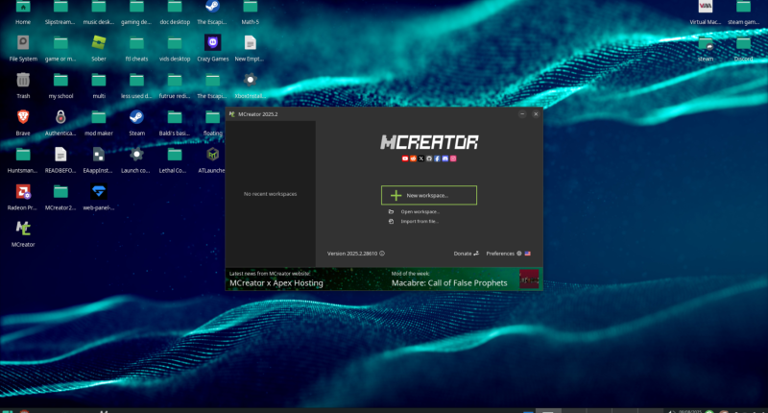Screen dimensions: 768x413
Task: Open MCreator's YouTube channel icon
Action: point(405,158)
